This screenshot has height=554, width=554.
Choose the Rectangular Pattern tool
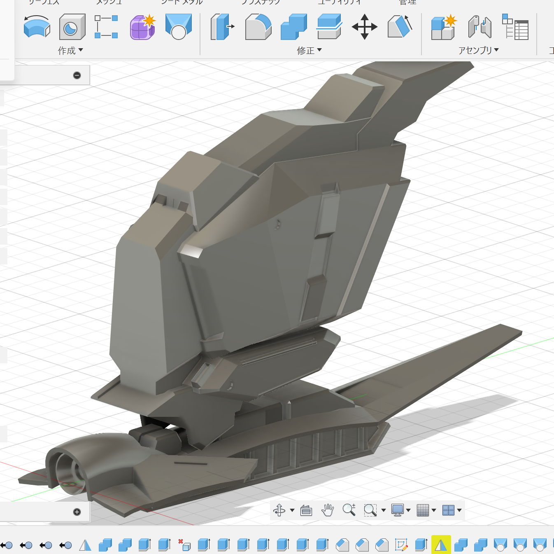tap(106, 27)
